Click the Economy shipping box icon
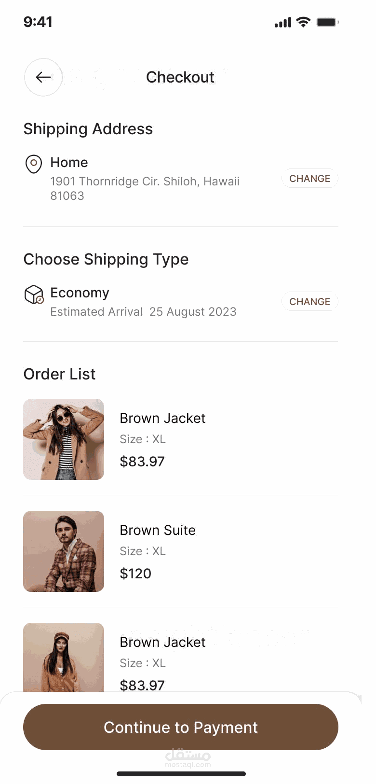 34,294
